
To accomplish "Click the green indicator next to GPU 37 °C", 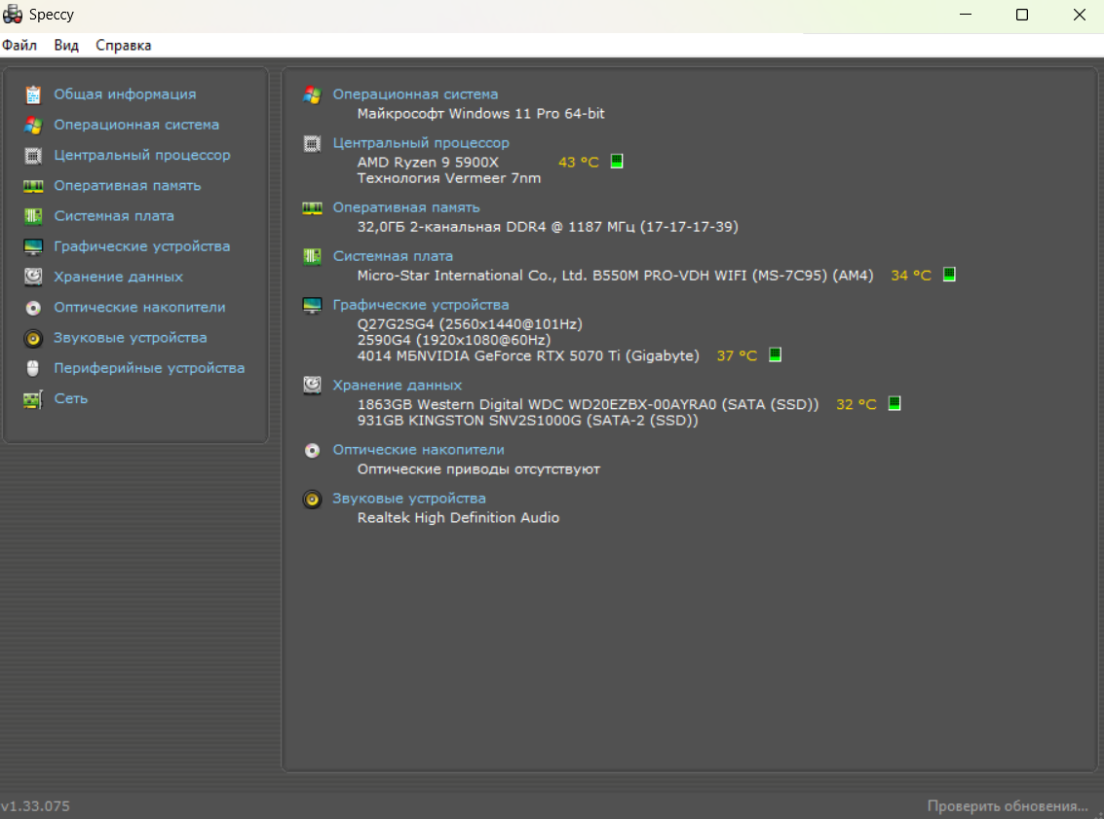I will click(776, 354).
